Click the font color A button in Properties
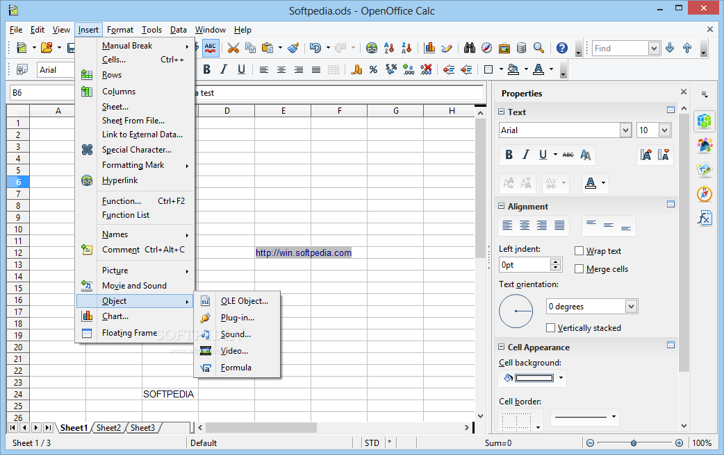The width and height of the screenshot is (724, 455). coord(591,183)
